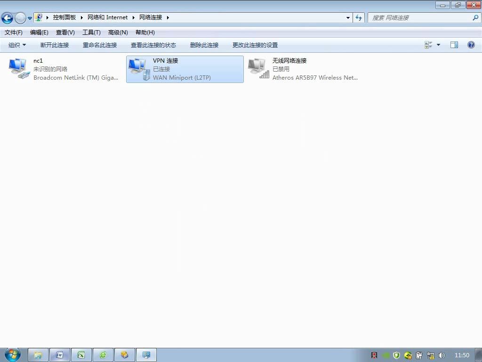This screenshot has width=482, height=362.
Task: Expand the arrow after 控制面板 in breadcrumb
Action: tap(81, 17)
